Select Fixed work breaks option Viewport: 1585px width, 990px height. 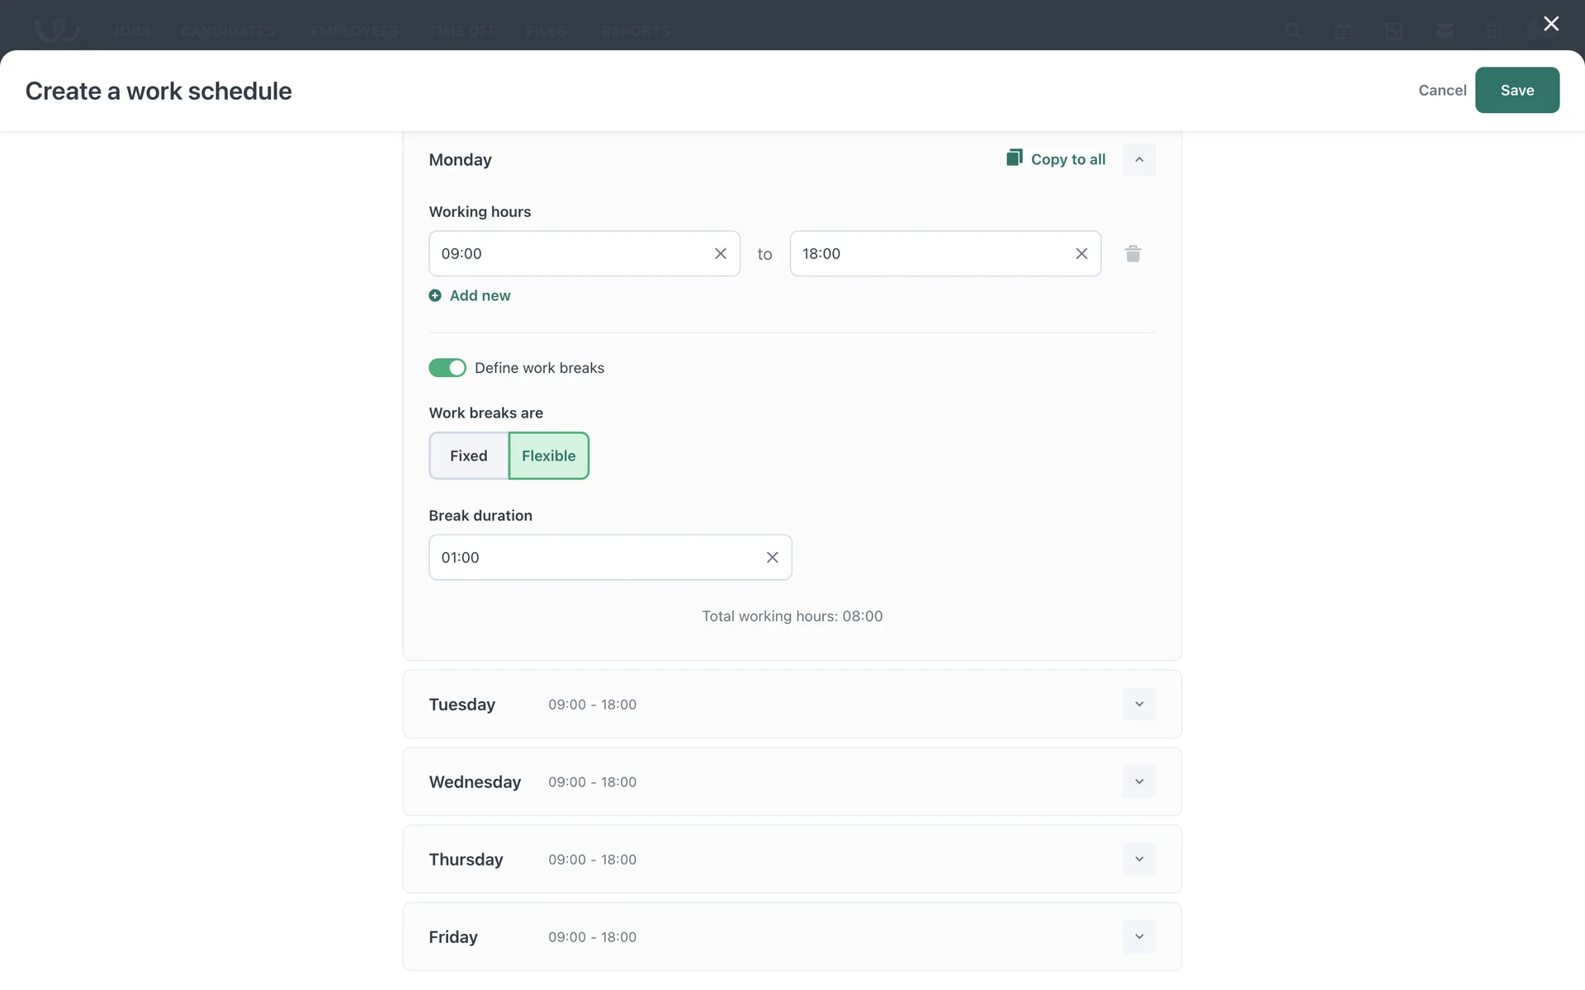click(468, 455)
